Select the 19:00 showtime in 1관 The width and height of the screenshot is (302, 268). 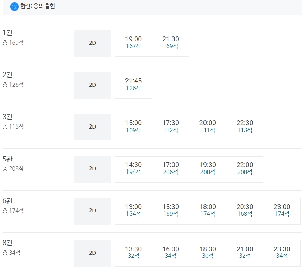coord(133,43)
